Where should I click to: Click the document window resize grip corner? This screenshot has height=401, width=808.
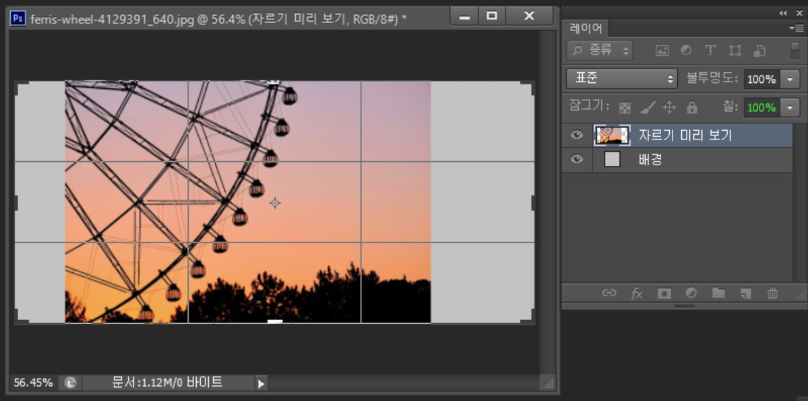click(547, 383)
